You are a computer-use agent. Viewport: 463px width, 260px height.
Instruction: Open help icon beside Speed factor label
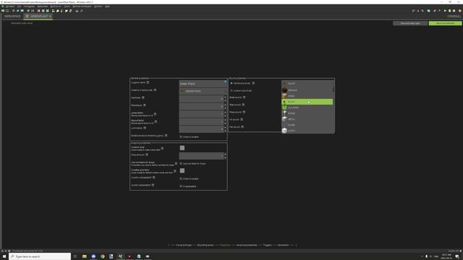click(156, 121)
